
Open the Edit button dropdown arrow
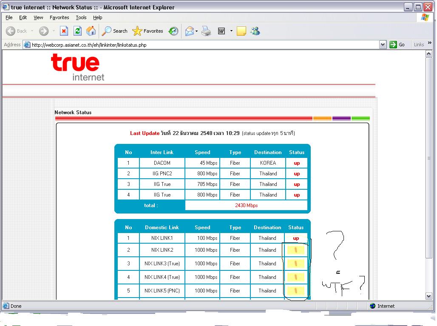click(x=231, y=31)
